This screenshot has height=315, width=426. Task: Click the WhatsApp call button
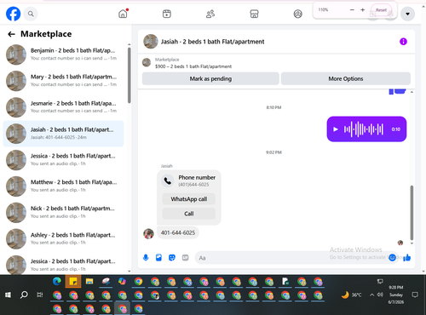click(x=189, y=199)
